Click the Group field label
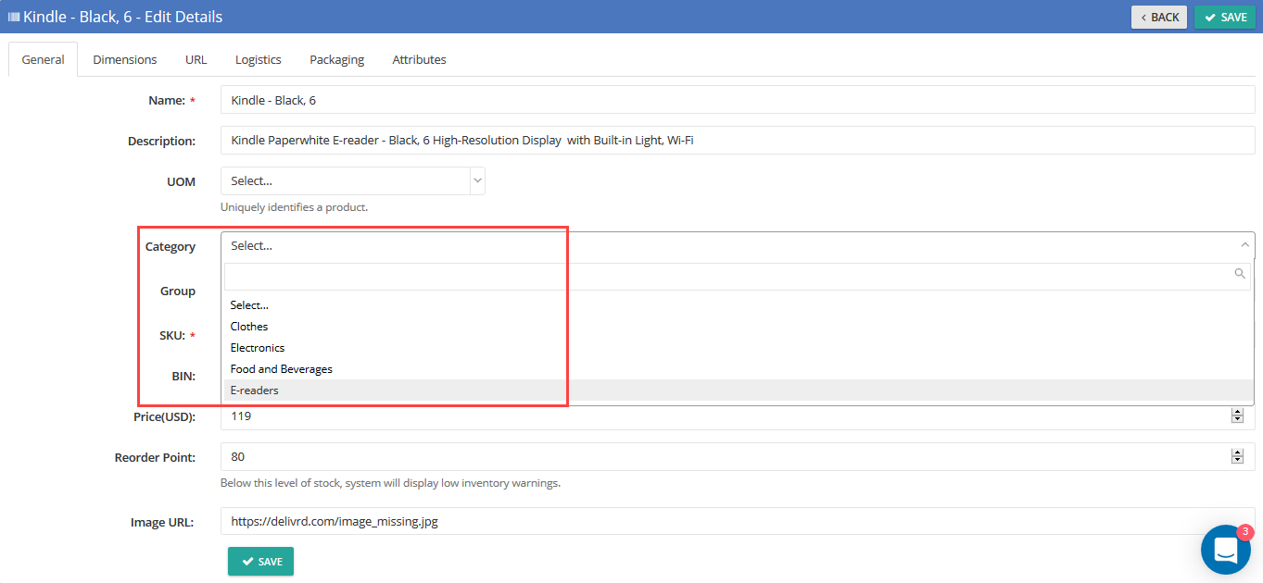Screen dimensions: 1263x583 [178, 291]
